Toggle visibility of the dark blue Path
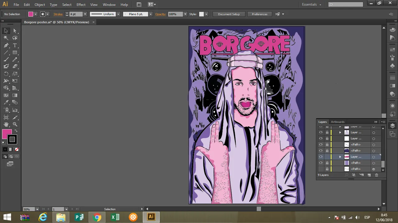This screenshot has width=398, height=223. pos(321,151)
